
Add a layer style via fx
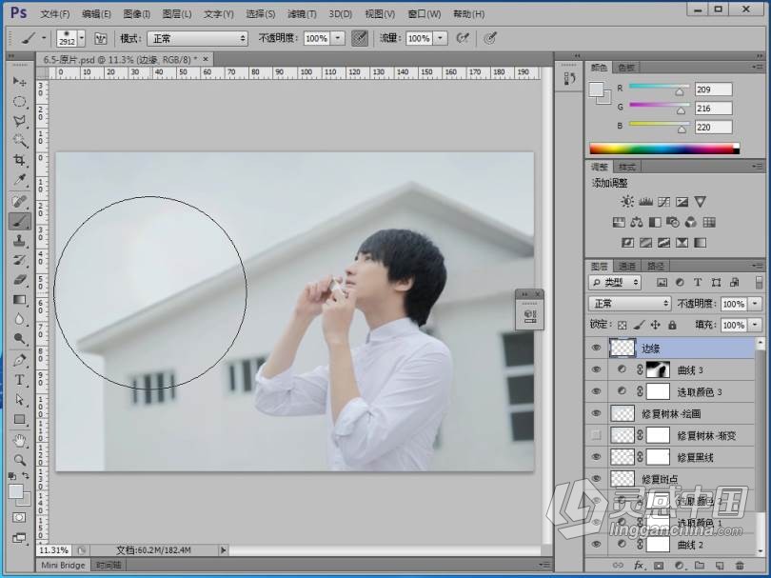[639, 566]
